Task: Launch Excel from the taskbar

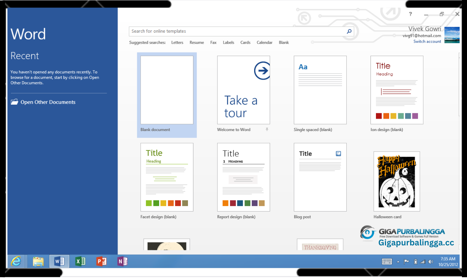Action: tap(81, 261)
